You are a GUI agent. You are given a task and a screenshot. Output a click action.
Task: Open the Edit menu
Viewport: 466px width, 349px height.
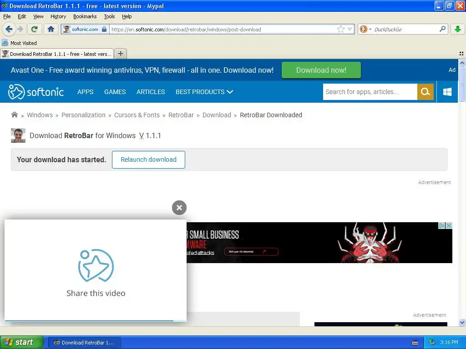(x=22, y=16)
